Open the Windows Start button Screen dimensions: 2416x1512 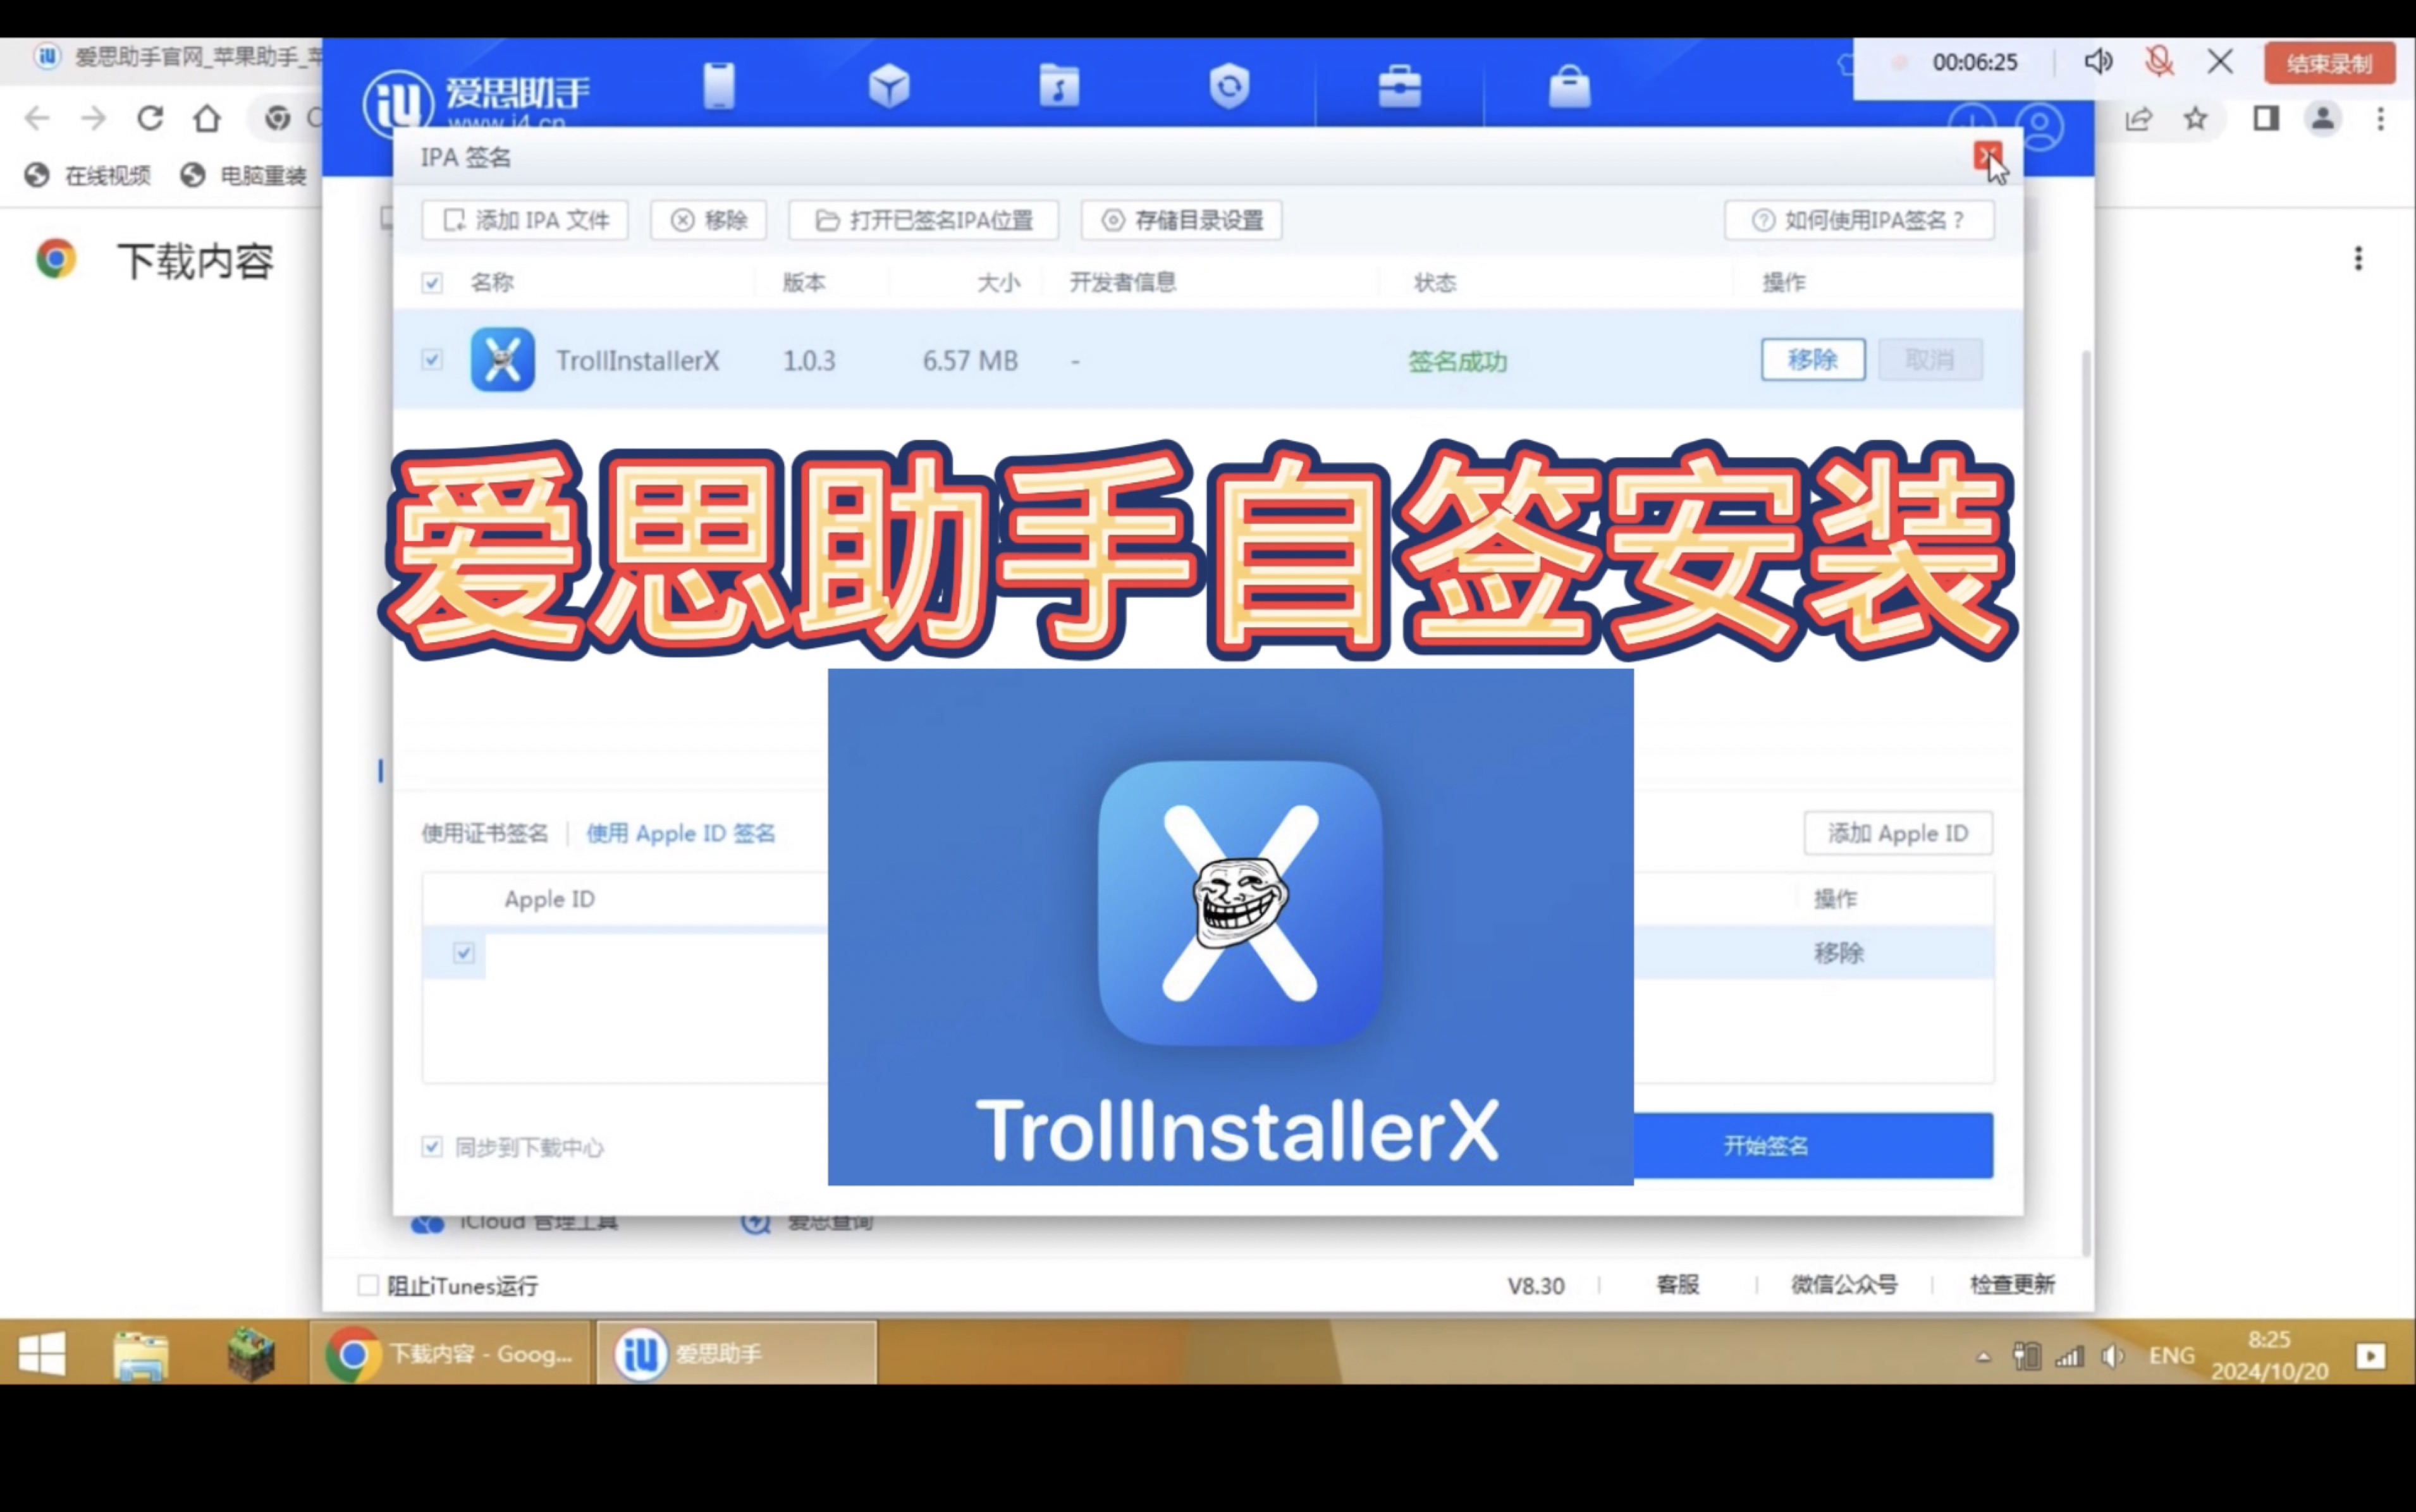tap(41, 1355)
